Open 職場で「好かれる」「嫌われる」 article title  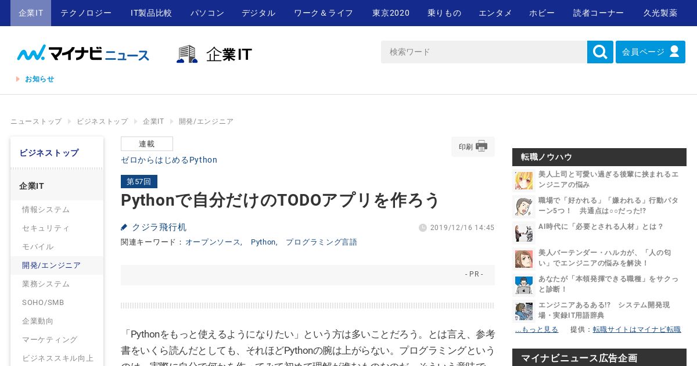[608, 205]
